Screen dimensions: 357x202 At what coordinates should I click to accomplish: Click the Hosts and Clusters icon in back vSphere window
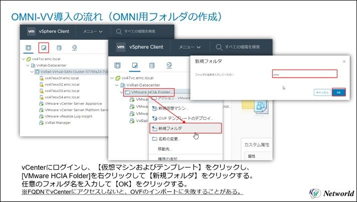click(28, 48)
